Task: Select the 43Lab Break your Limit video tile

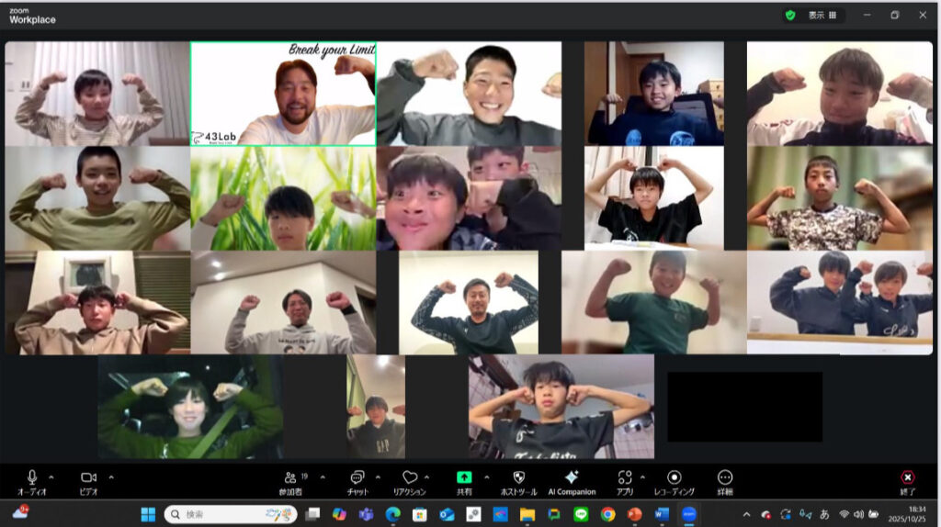Action: tap(283, 94)
